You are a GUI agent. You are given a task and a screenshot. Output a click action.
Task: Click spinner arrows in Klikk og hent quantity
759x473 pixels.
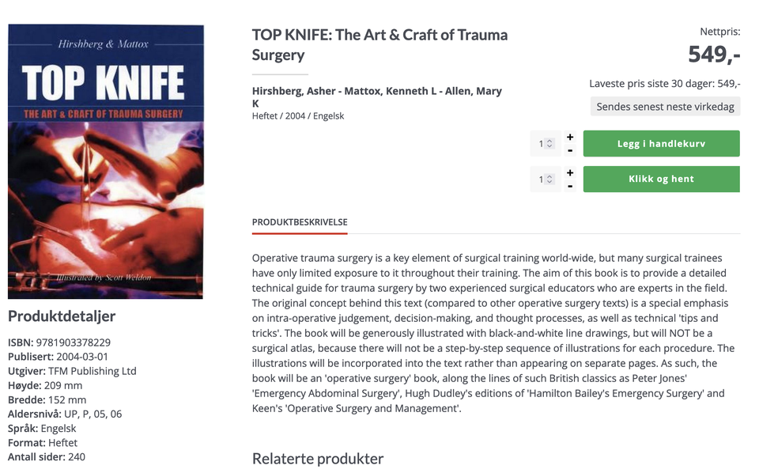coord(550,180)
